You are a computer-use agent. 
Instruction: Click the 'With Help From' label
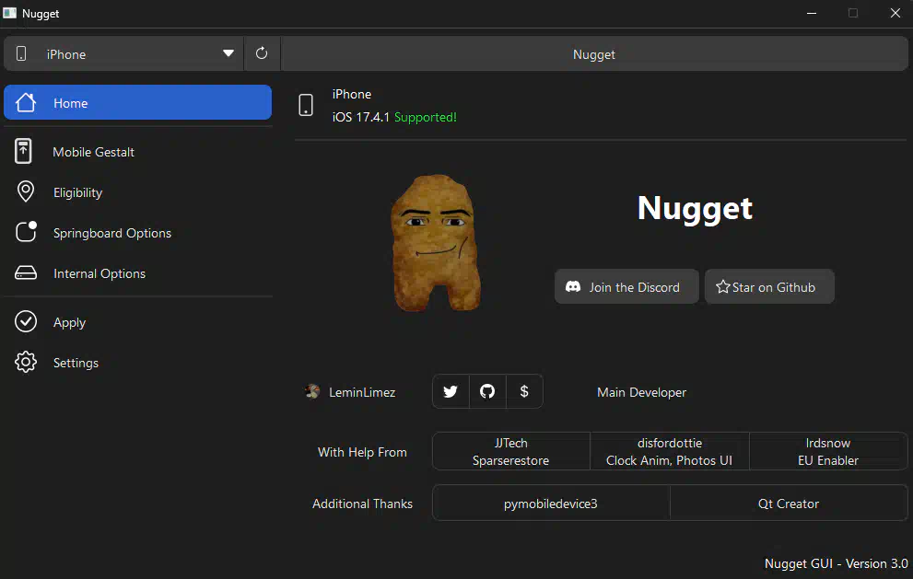click(362, 452)
